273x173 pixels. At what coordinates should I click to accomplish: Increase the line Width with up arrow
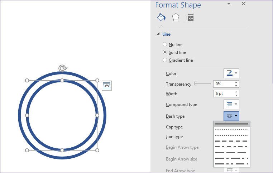click(x=236, y=92)
